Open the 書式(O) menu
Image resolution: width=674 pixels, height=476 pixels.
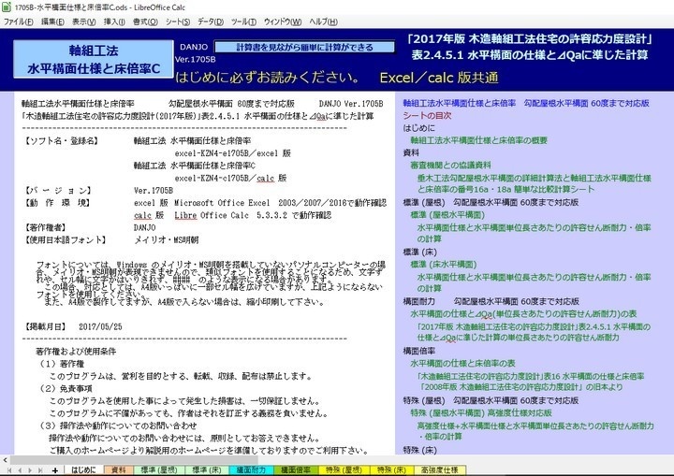(x=145, y=22)
